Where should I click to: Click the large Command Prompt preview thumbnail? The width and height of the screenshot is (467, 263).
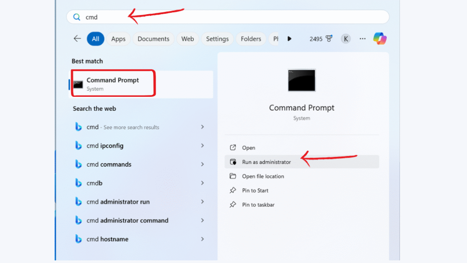(301, 80)
